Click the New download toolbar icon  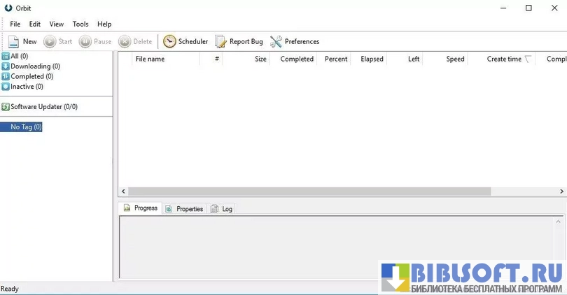[x=13, y=42]
